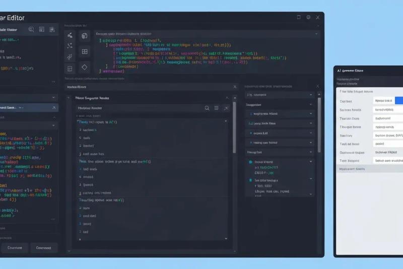Select the third group heading in the middle list

101,200
